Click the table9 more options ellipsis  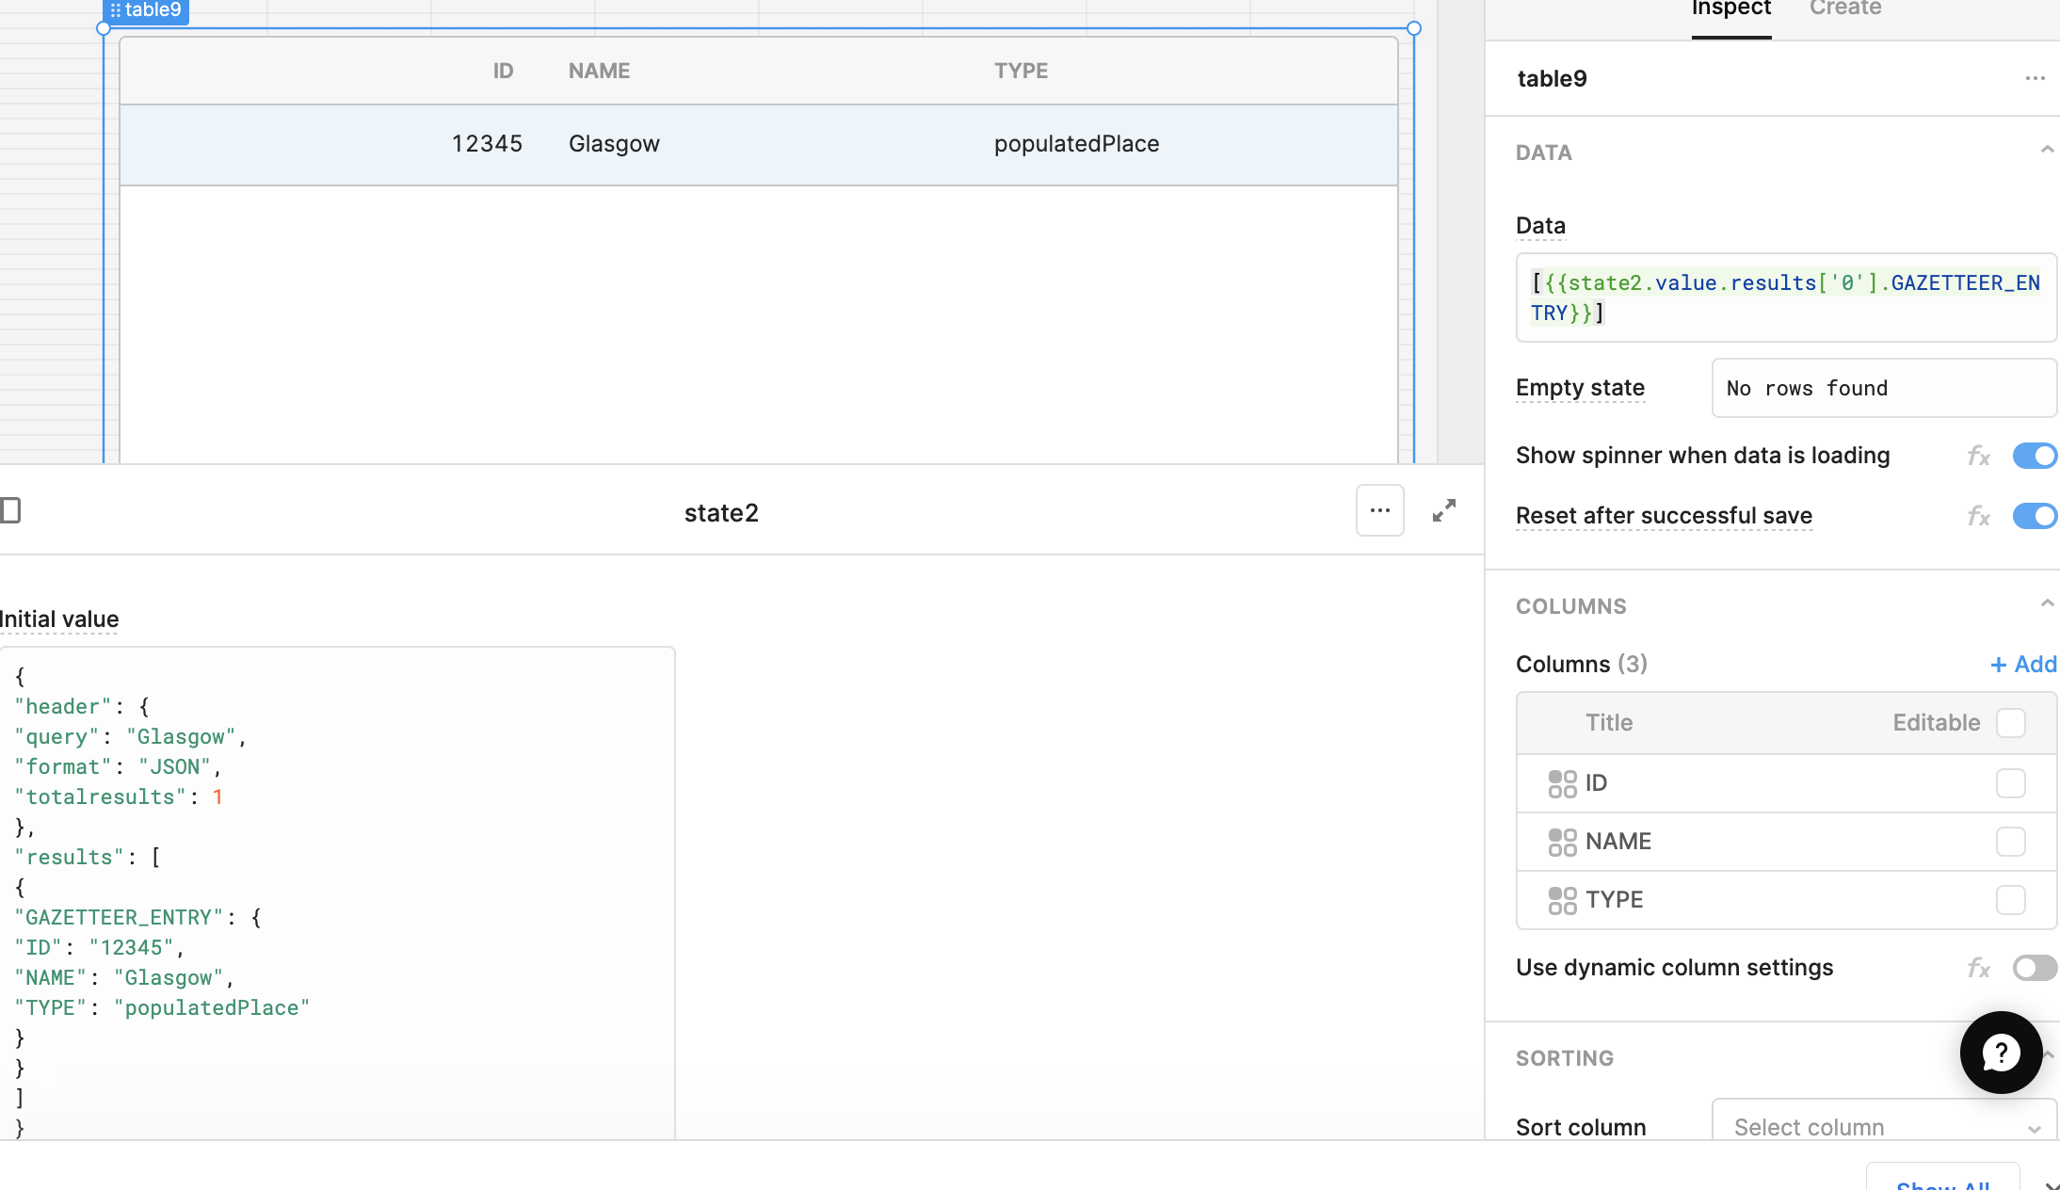click(2035, 79)
